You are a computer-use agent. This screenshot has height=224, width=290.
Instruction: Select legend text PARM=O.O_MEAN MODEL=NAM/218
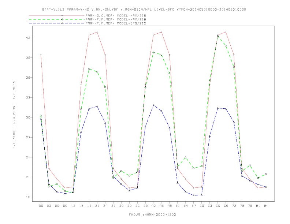(116, 15)
